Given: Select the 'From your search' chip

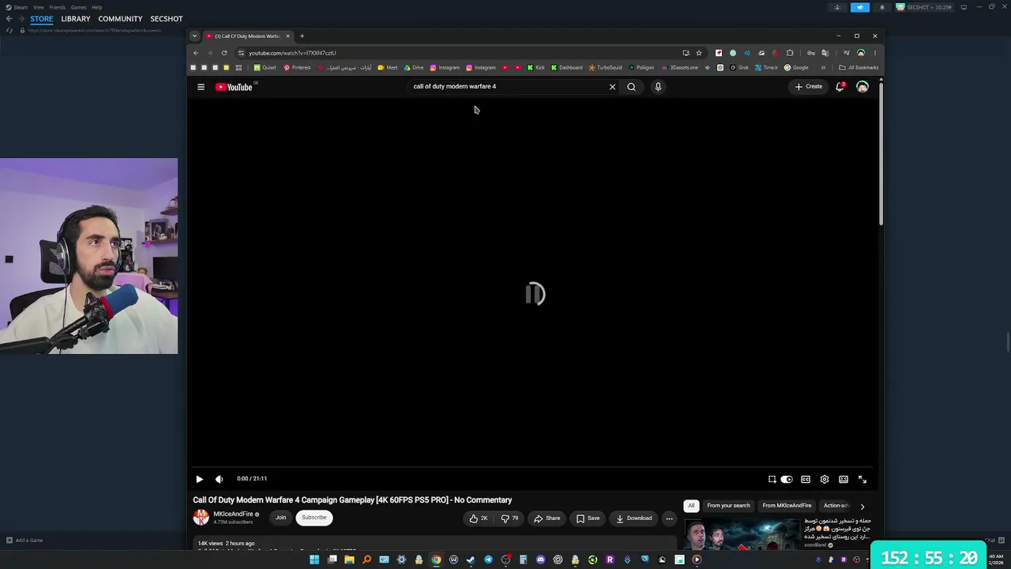Looking at the screenshot, I should [x=728, y=506].
